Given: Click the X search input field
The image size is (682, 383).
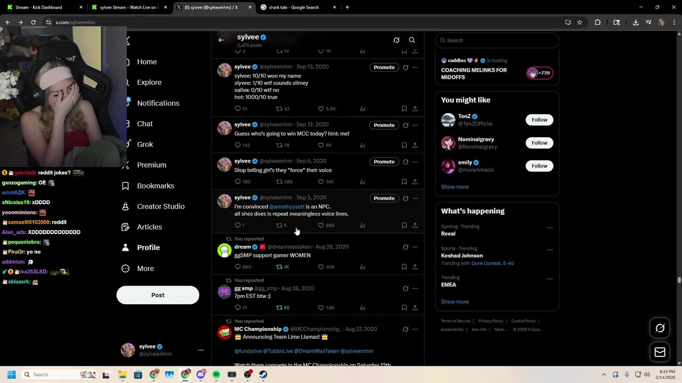Looking at the screenshot, I should coord(497,40).
